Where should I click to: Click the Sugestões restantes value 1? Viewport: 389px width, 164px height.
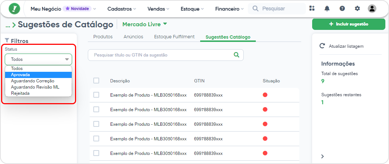tap(322, 102)
